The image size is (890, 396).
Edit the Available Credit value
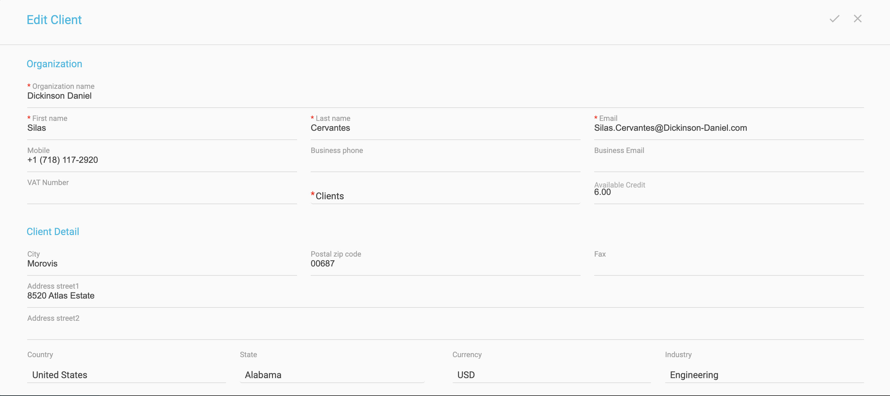tap(728, 192)
